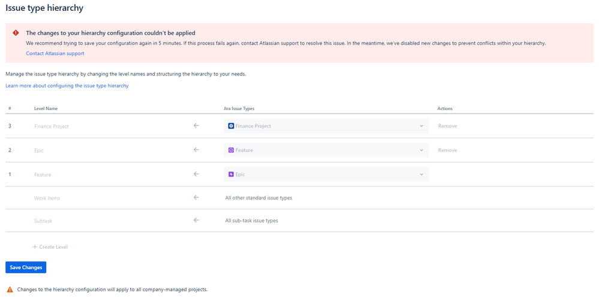Image resolution: width=599 pixels, height=299 pixels.
Task: Expand the chevron on the Finance Project dropdown
Action: [422, 126]
